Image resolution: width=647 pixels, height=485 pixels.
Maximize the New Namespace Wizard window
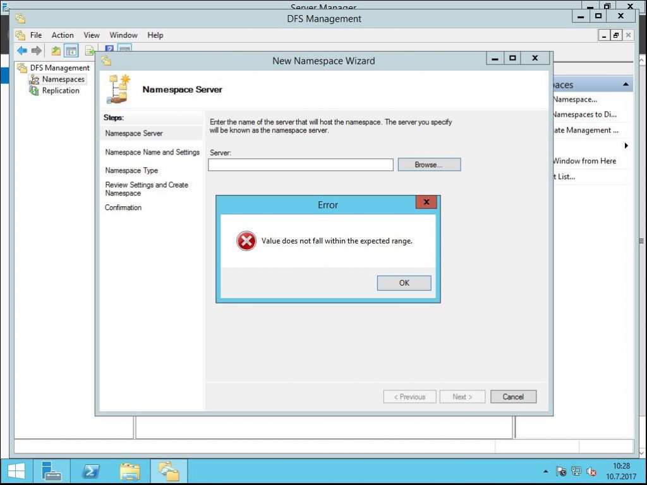point(512,58)
